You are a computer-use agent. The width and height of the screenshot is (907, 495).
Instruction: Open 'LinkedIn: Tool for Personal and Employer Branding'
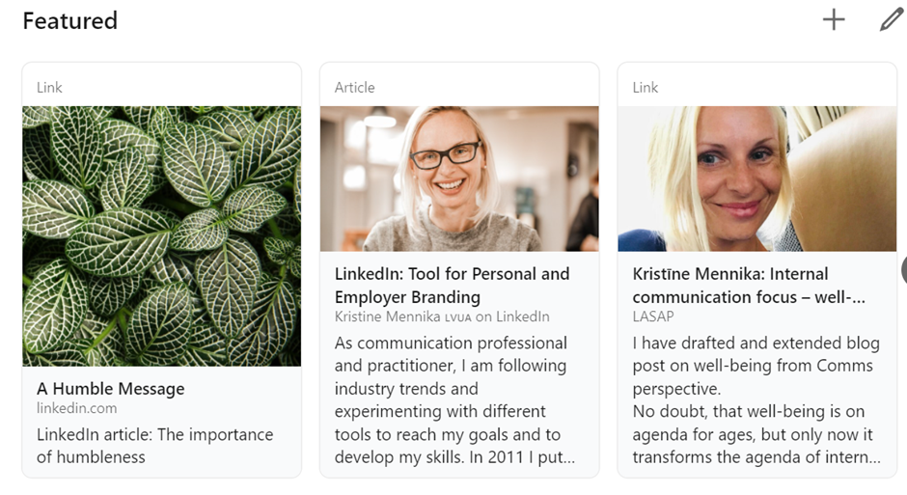click(x=452, y=285)
